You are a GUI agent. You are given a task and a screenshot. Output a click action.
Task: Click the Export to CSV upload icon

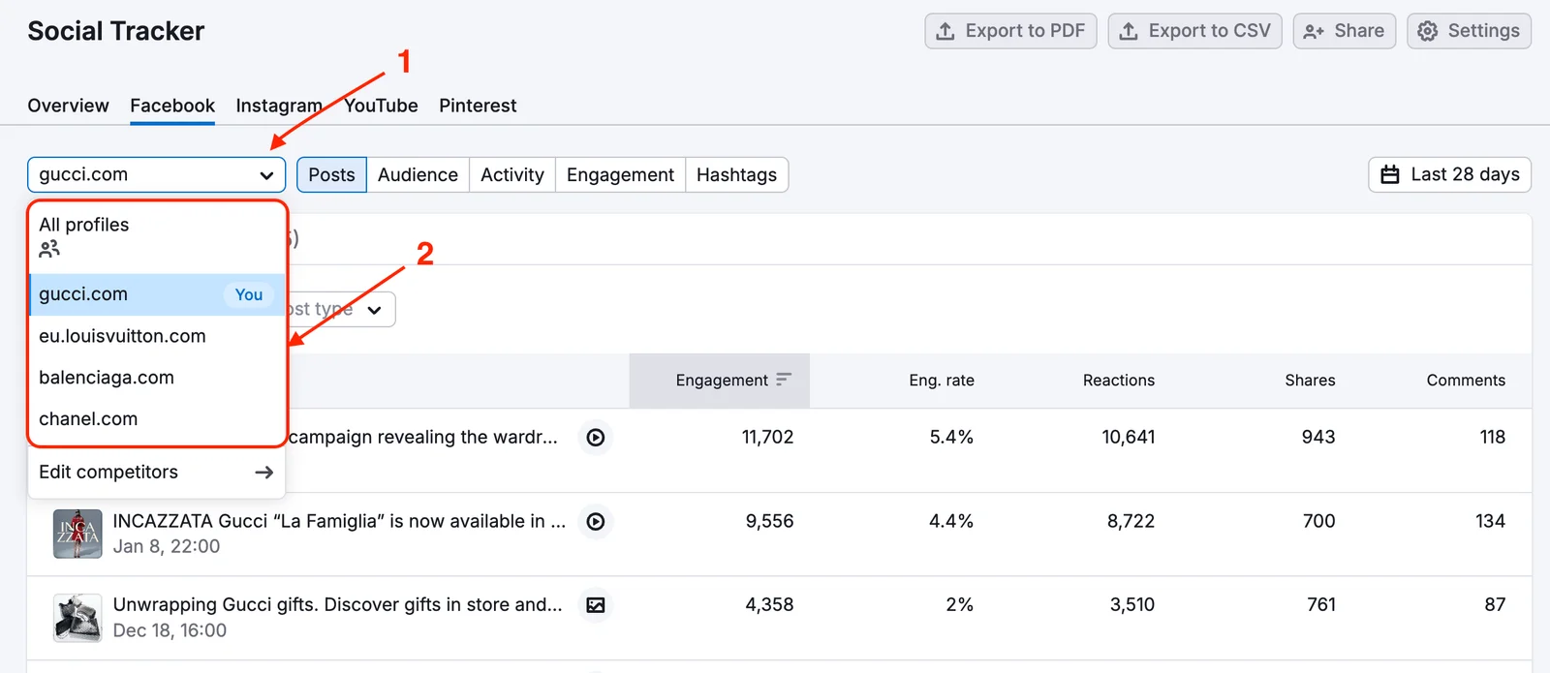(1129, 31)
